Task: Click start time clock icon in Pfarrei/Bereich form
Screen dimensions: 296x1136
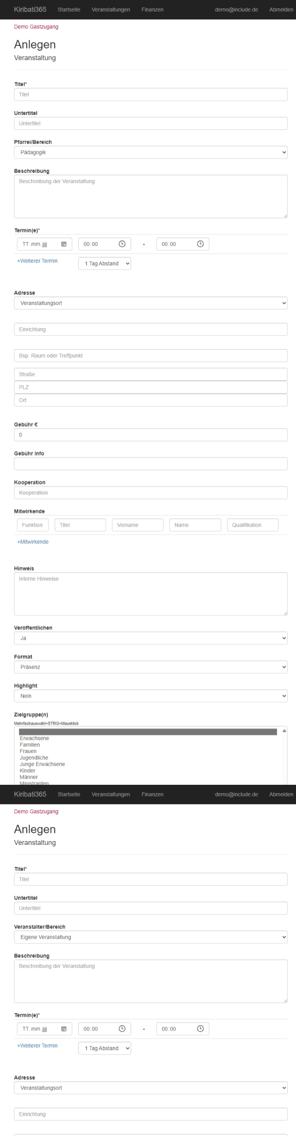Action: [122, 244]
